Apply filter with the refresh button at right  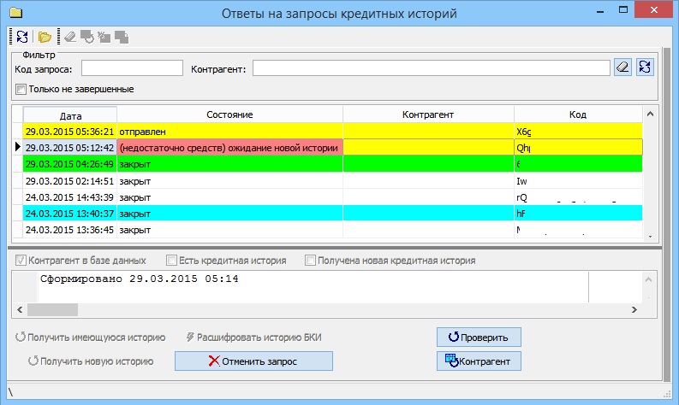tap(645, 67)
